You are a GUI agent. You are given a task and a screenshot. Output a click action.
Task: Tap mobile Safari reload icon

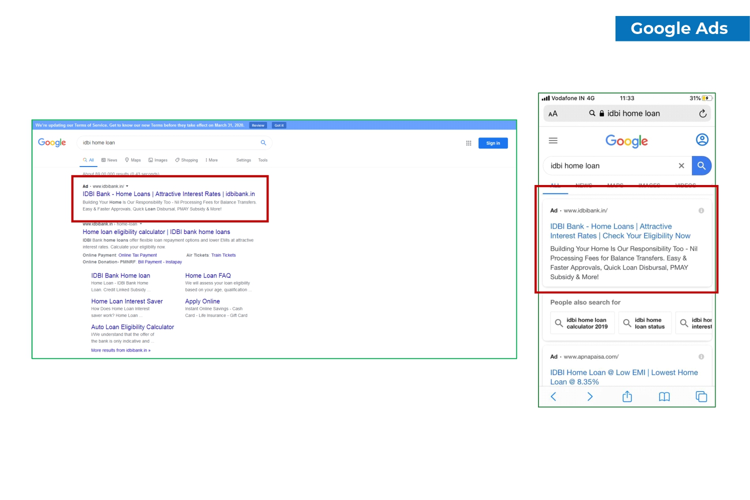(x=702, y=113)
